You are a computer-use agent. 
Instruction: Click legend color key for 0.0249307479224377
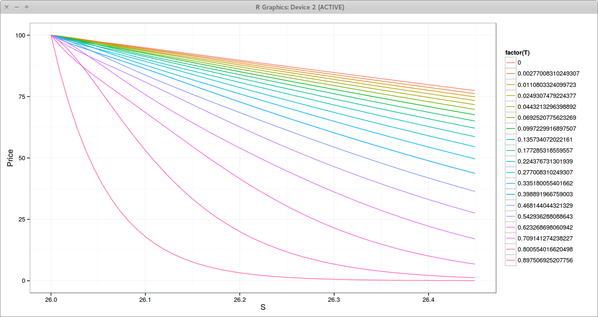point(511,96)
